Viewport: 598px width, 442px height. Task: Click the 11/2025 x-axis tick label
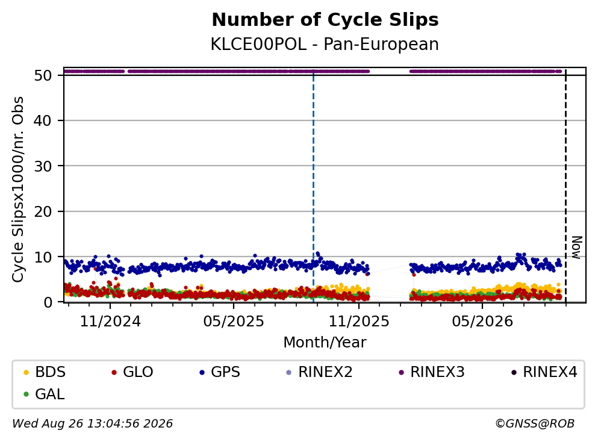click(359, 322)
